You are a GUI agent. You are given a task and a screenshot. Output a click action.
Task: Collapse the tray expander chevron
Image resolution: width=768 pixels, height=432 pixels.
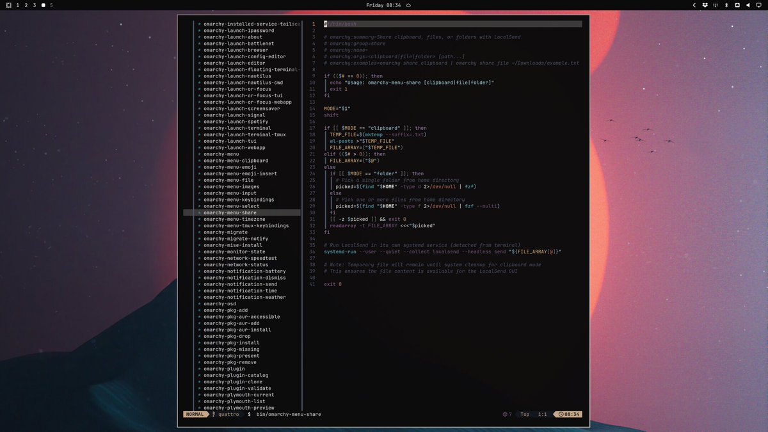pos(694,5)
